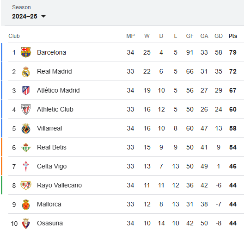Click the Celta Vigo crest

[x=26, y=167]
